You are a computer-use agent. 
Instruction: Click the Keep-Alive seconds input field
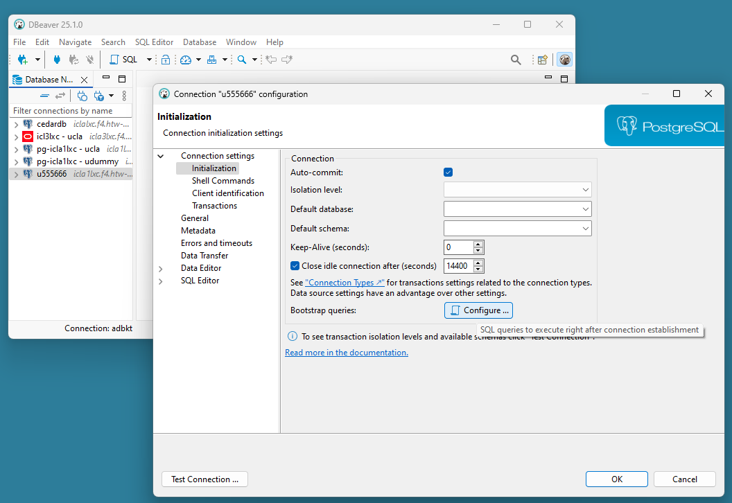pos(458,247)
